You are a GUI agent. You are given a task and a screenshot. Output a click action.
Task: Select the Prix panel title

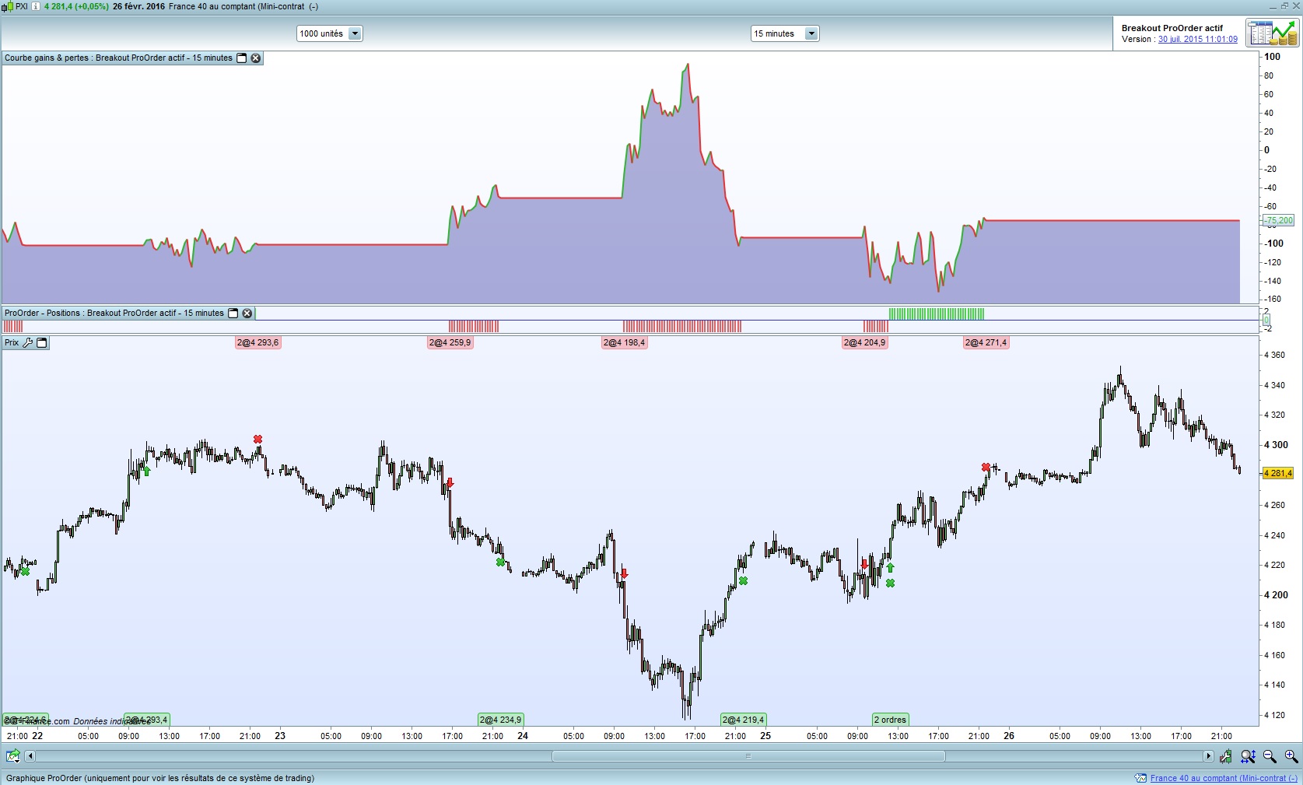pyautogui.click(x=12, y=342)
